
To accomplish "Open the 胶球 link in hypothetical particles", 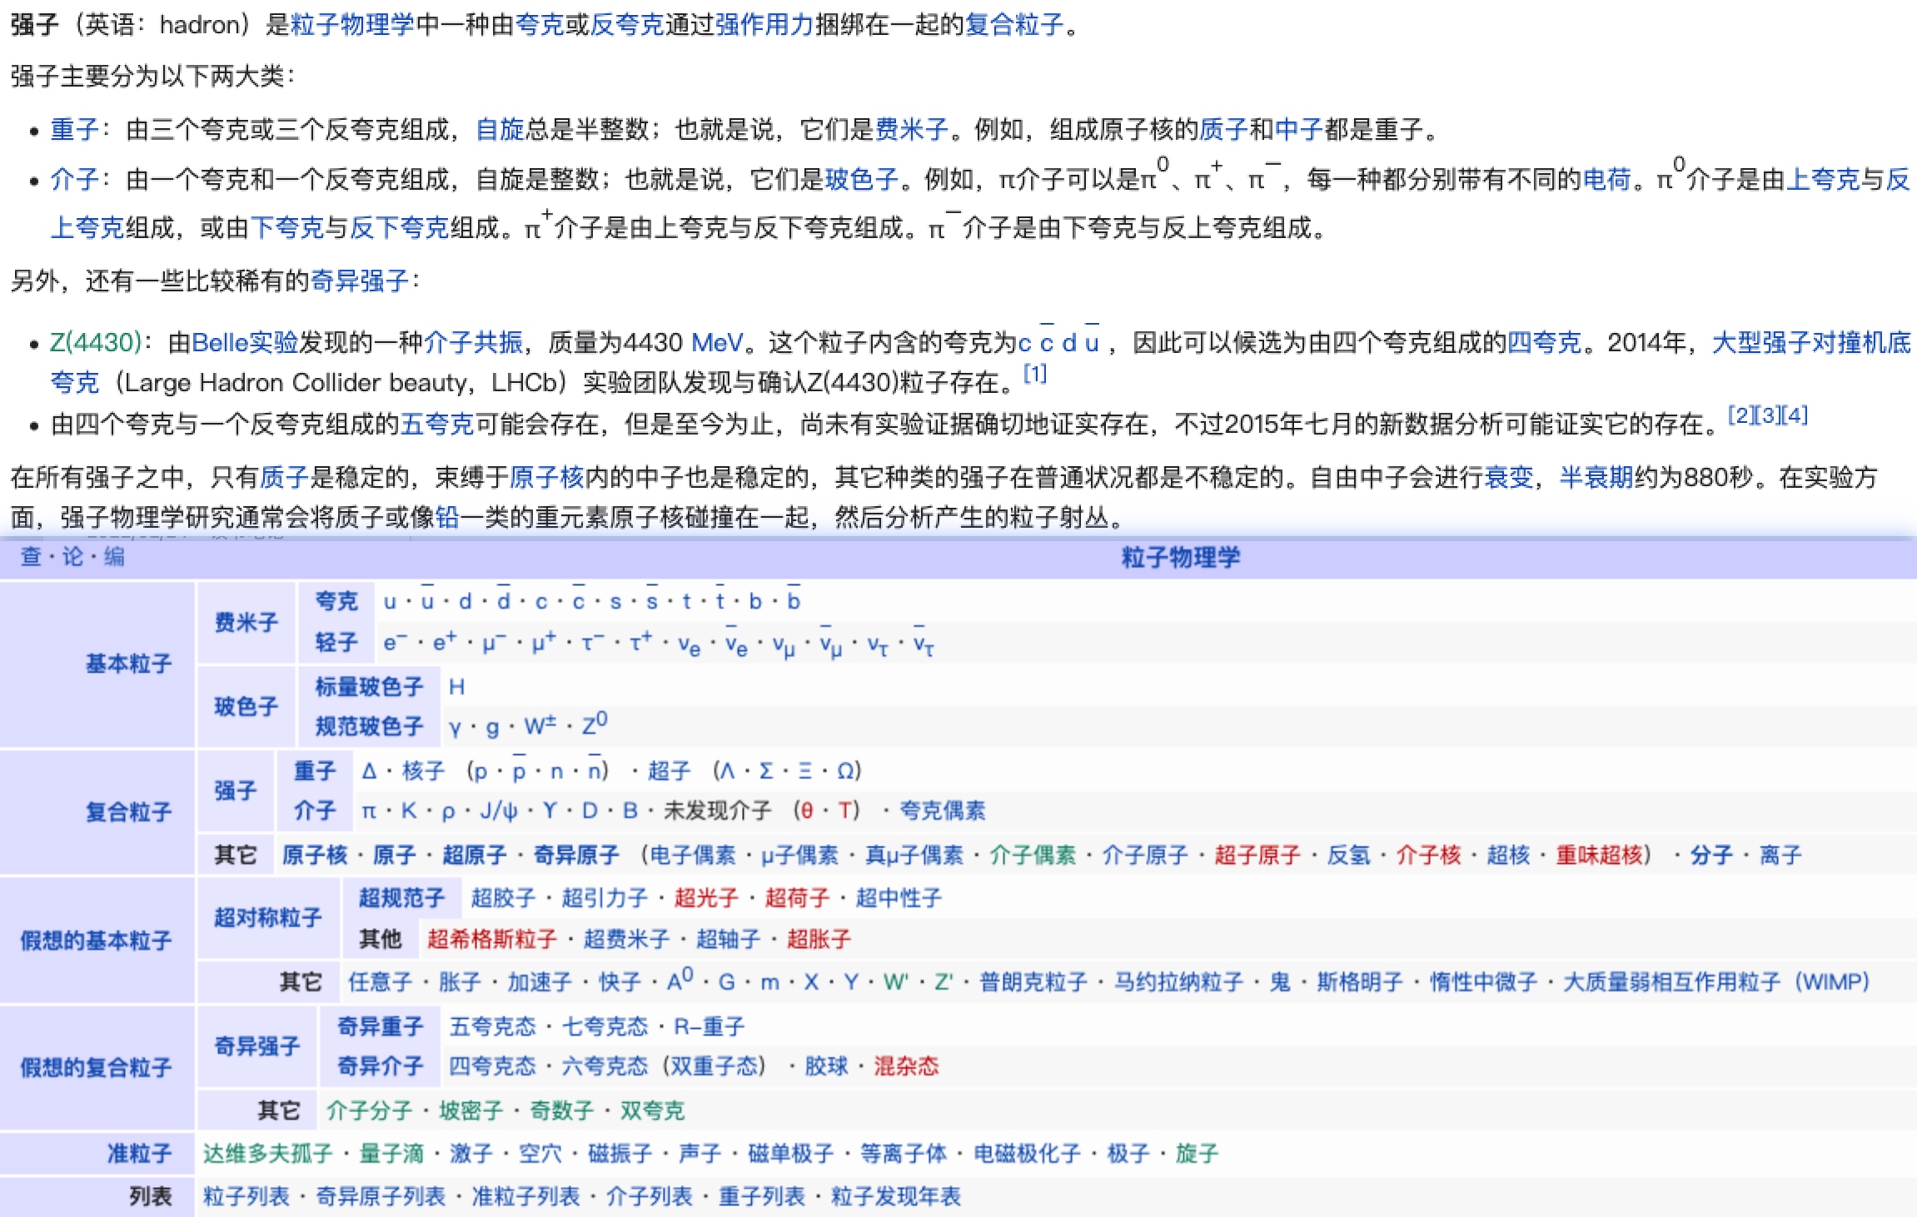I will pyautogui.click(x=828, y=1066).
